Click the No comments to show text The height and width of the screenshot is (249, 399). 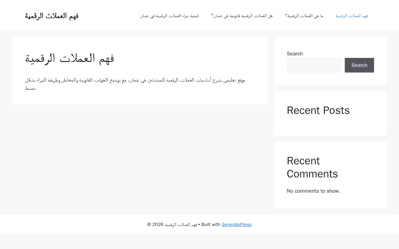pyautogui.click(x=313, y=191)
